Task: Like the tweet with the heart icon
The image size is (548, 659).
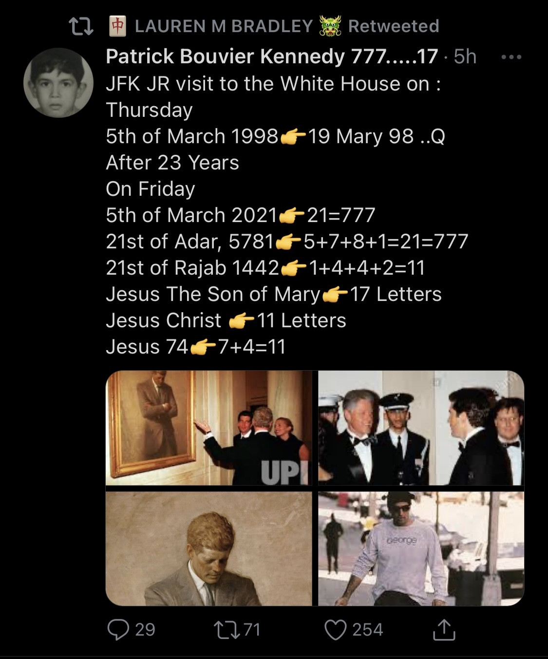Action: coord(336,629)
